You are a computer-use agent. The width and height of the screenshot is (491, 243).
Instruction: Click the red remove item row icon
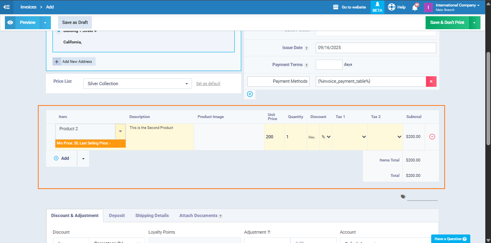432,137
